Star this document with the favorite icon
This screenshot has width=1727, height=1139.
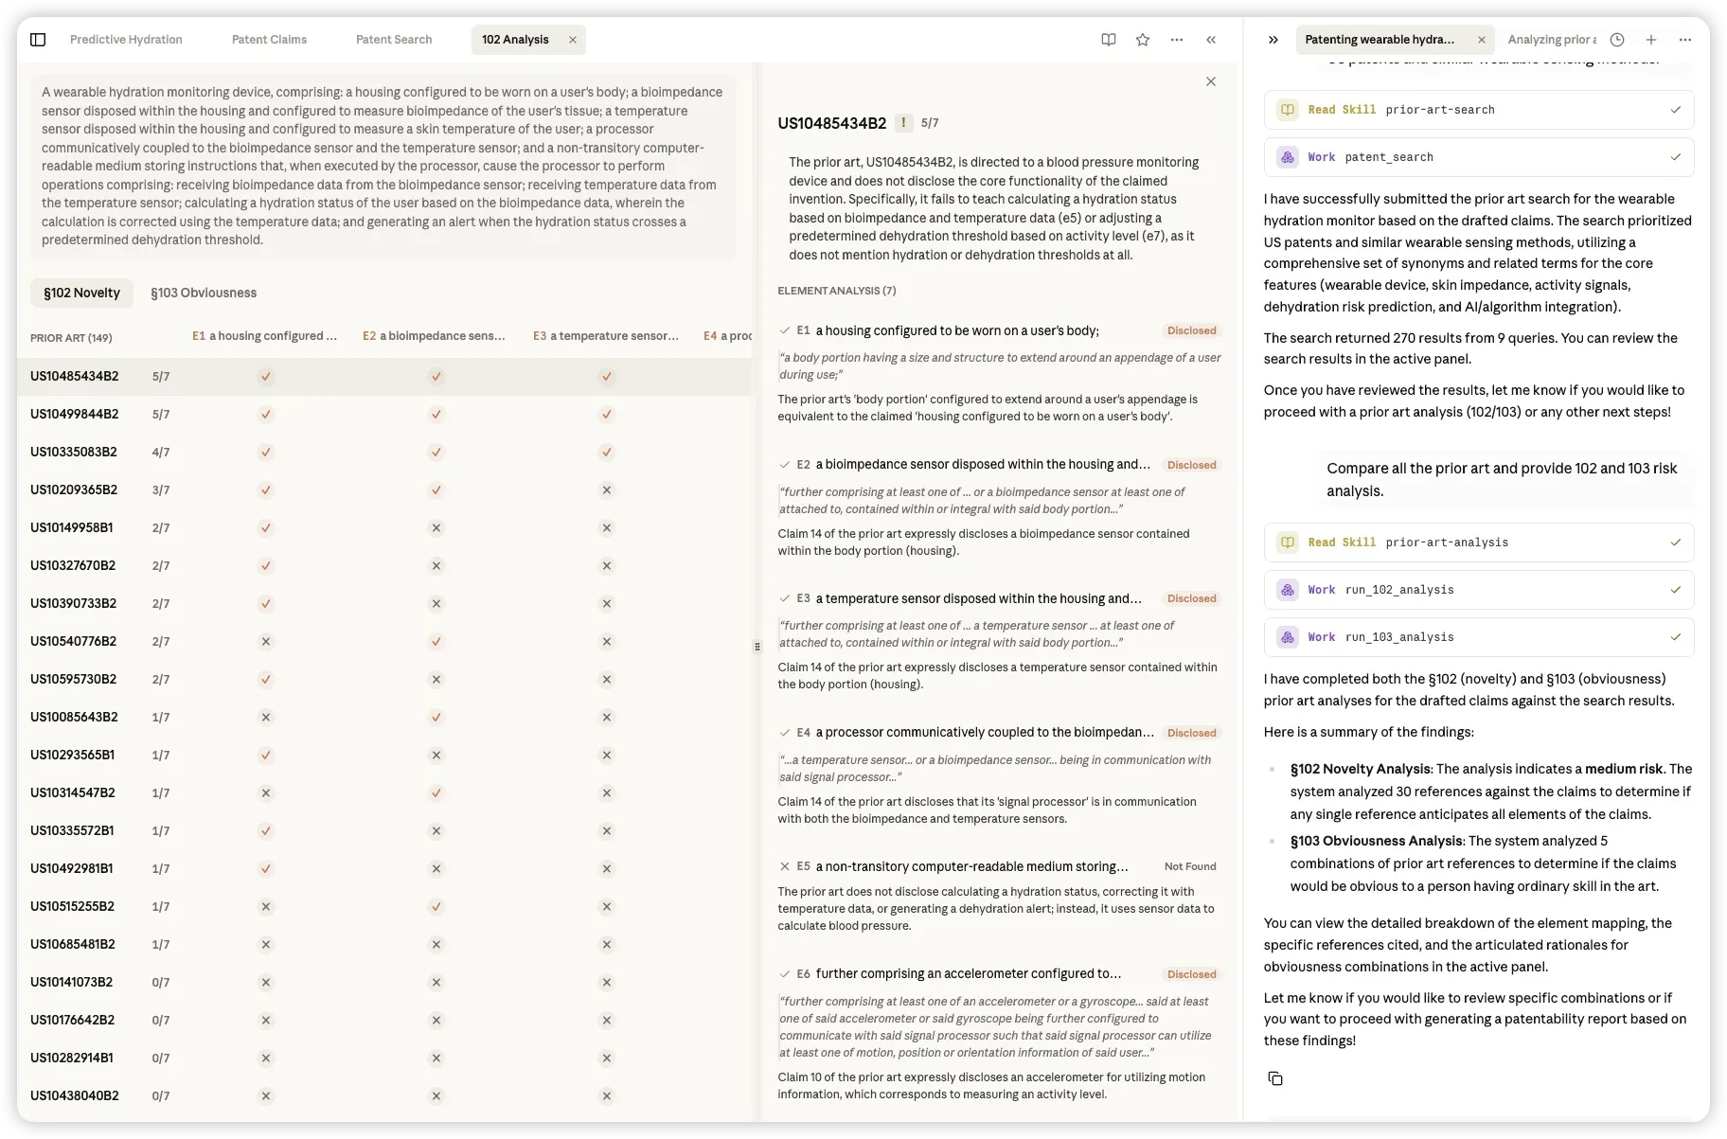pyautogui.click(x=1143, y=40)
